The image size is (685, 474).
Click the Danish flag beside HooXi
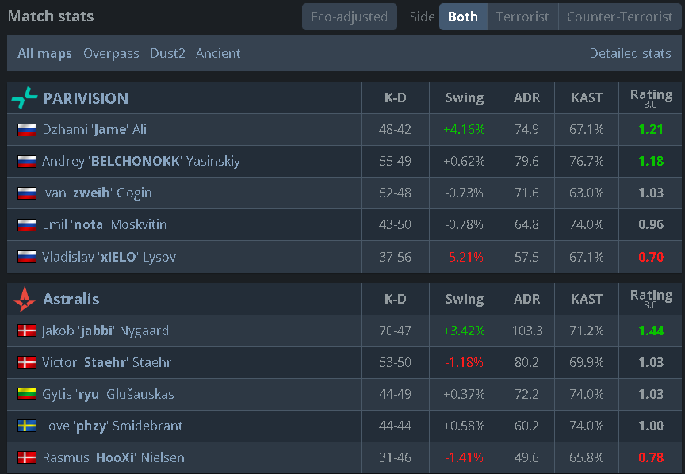click(x=28, y=458)
